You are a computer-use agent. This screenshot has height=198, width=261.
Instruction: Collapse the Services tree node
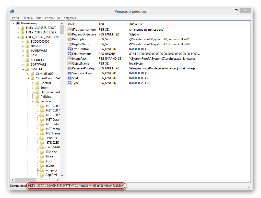pos(33,102)
